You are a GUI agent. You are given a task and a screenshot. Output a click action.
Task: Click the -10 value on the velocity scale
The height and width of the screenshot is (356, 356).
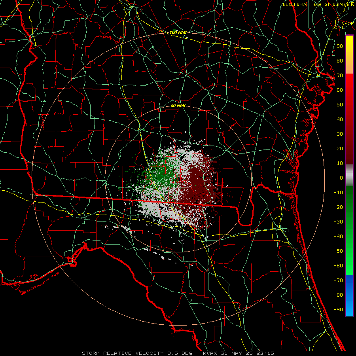point(338,193)
